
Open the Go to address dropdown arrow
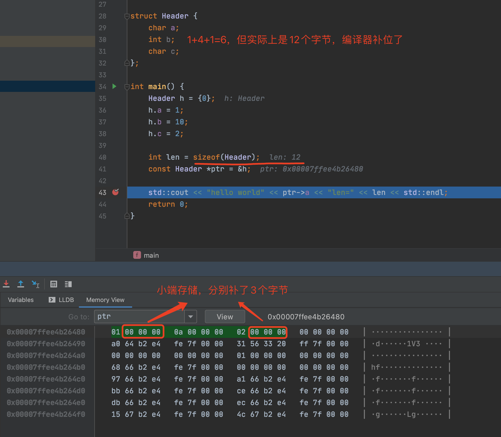tap(191, 317)
